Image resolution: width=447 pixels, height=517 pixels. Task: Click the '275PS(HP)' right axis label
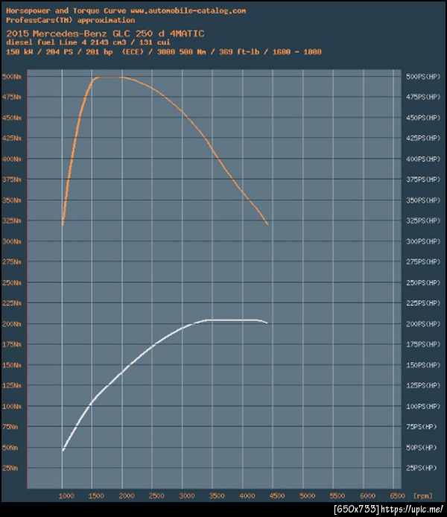[x=423, y=261]
